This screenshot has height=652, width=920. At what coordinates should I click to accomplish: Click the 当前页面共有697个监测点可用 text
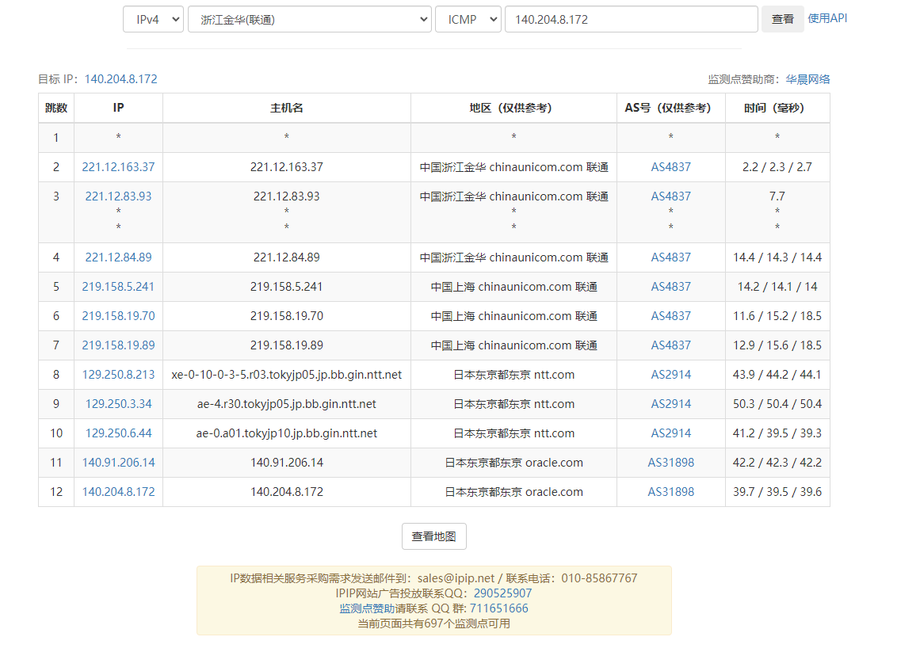(x=433, y=623)
